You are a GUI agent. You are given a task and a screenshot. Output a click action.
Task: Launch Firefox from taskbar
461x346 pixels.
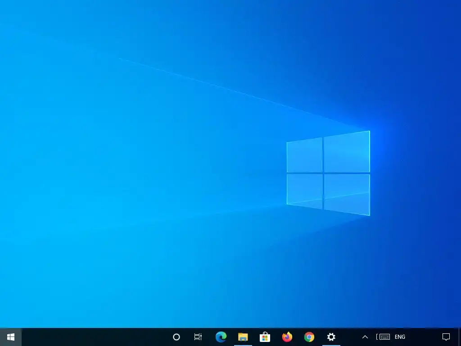[x=287, y=337]
